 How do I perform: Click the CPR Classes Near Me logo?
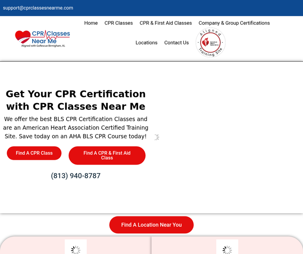(x=42, y=38)
